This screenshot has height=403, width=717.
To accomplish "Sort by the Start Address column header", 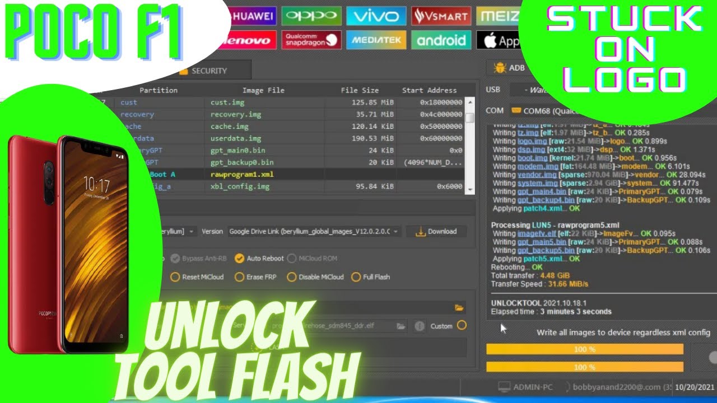I will point(429,90).
